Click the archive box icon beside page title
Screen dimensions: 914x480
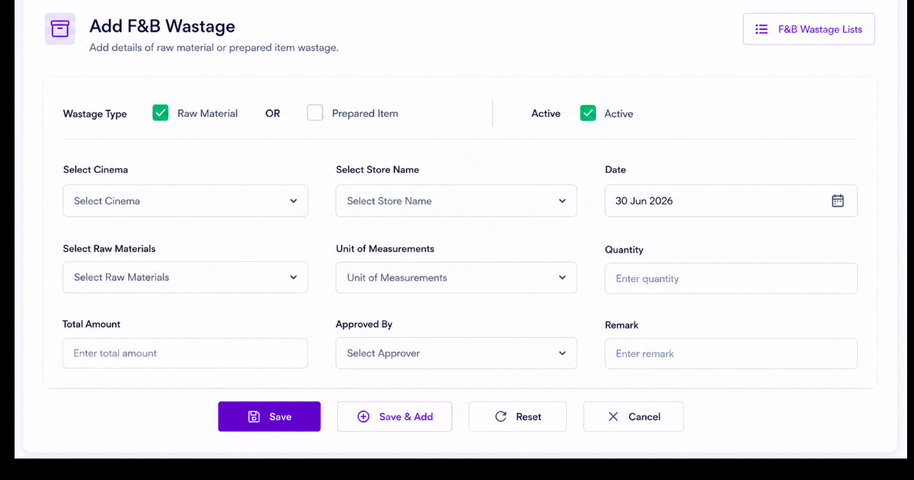(60, 28)
